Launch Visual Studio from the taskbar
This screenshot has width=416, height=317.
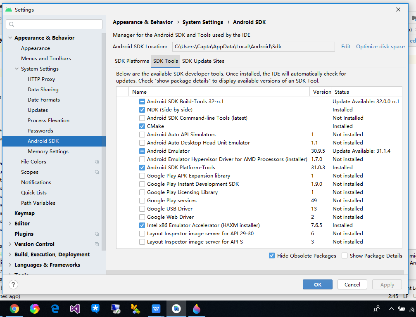(75, 309)
